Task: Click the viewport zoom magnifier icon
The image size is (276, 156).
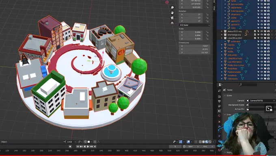Action: point(172,7)
